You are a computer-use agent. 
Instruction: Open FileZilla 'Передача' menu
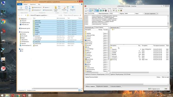click(104, 8)
